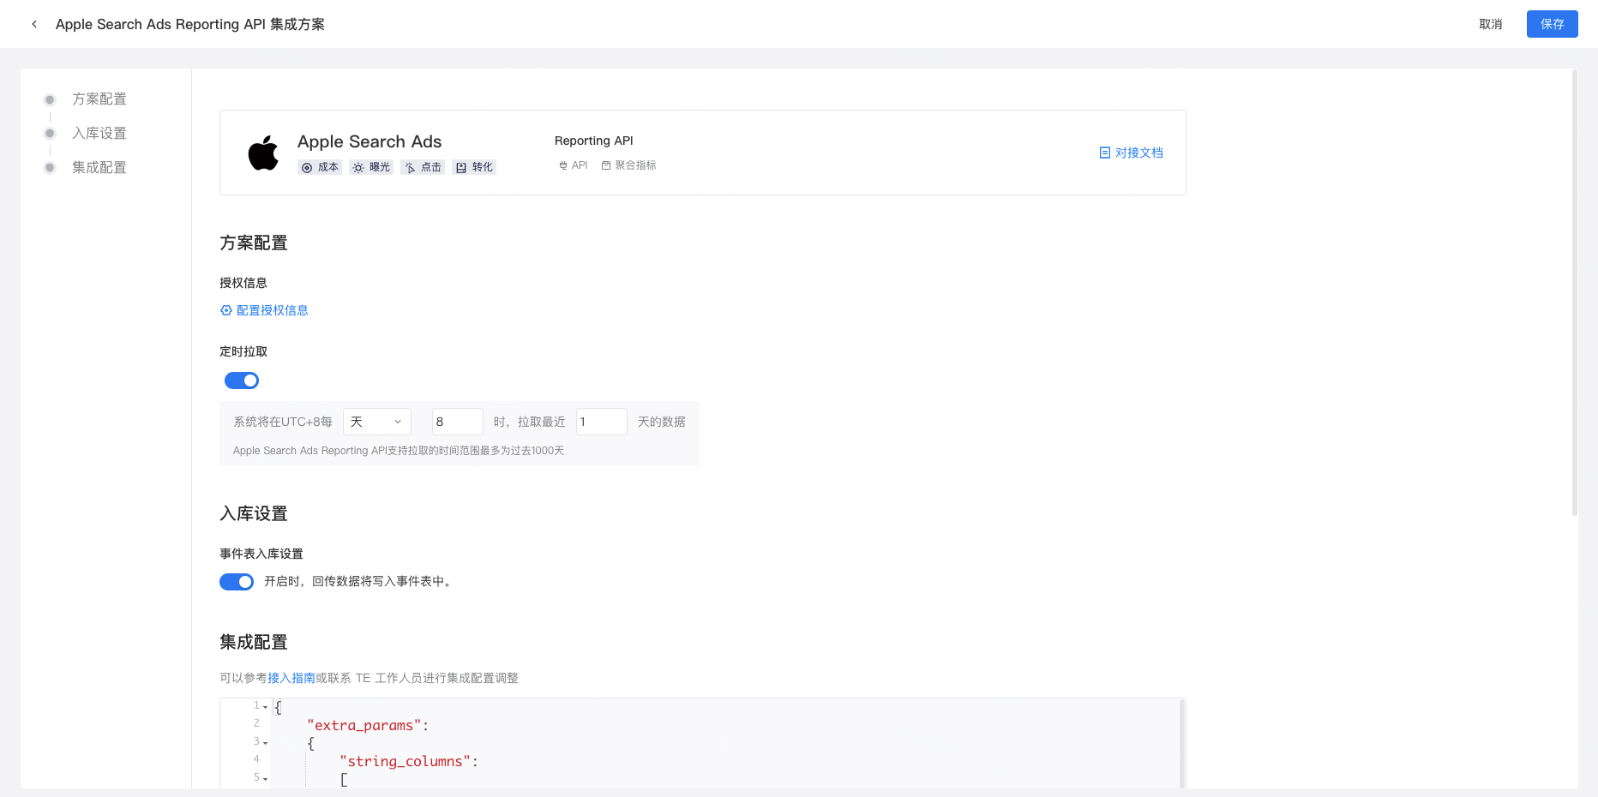The image size is (1598, 797).
Task: Click the 集成配置 step dot
Action: pyautogui.click(x=50, y=168)
